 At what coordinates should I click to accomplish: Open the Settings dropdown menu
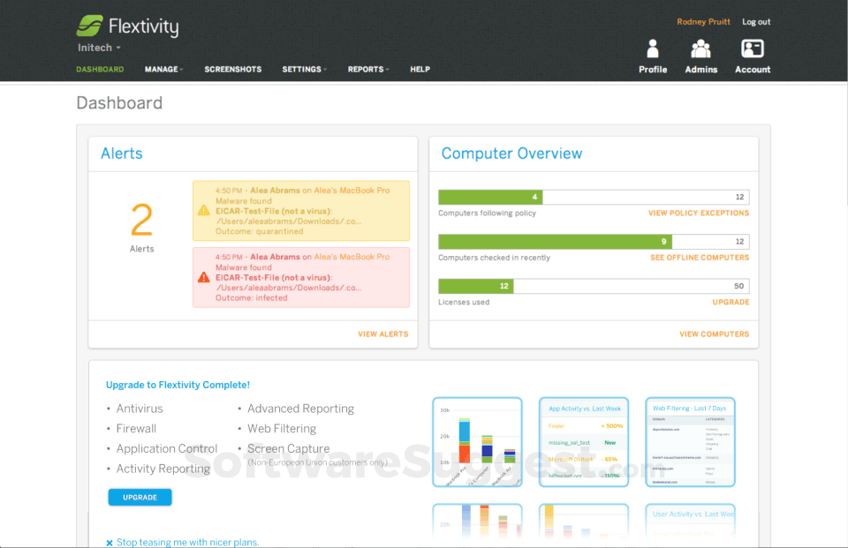tap(304, 69)
